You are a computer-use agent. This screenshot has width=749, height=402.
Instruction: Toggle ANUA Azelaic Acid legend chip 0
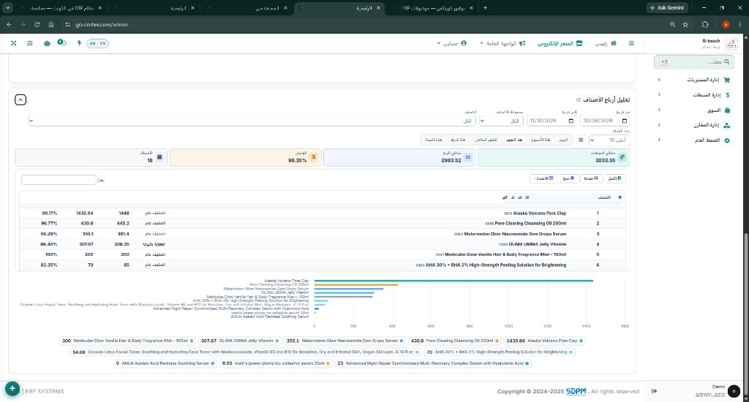pyautogui.click(x=165, y=363)
